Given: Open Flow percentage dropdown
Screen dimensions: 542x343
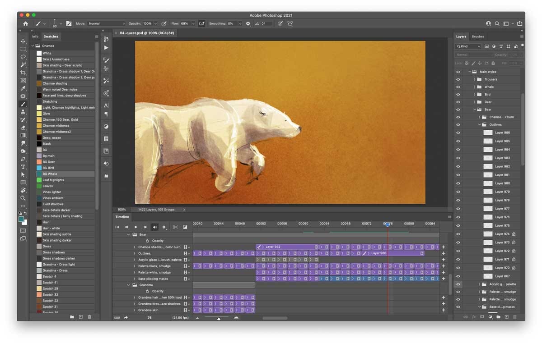Looking at the screenshot, I should pos(193,23).
